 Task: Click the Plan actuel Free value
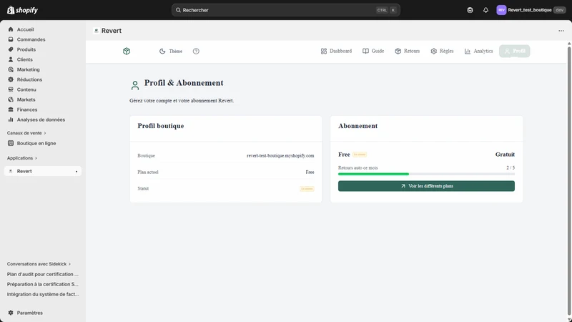(x=310, y=172)
